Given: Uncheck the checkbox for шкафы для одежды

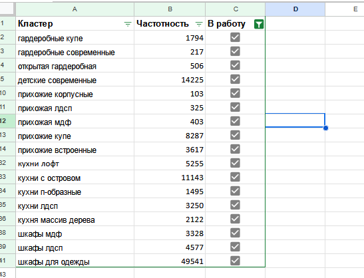Looking at the screenshot, I should click(235, 261).
